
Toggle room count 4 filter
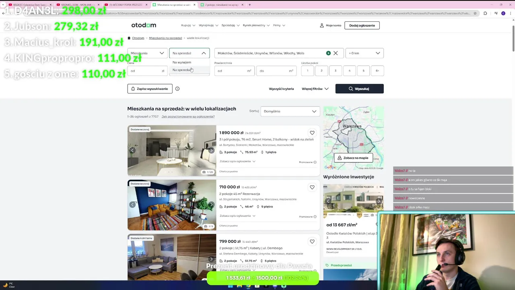point(349,71)
